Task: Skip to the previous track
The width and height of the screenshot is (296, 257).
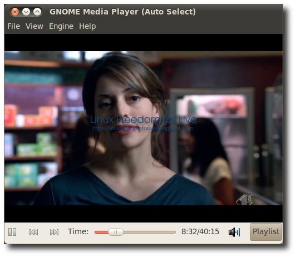Action: 33,232
